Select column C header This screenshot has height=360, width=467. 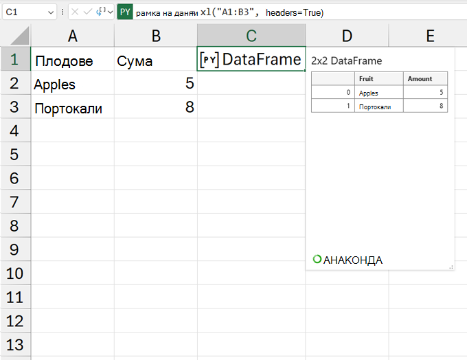click(251, 36)
